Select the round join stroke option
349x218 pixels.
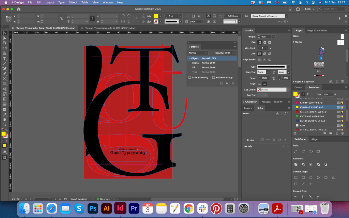(x=264, y=54)
